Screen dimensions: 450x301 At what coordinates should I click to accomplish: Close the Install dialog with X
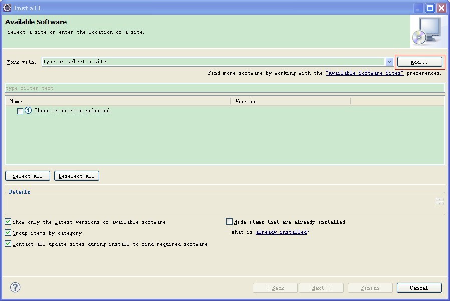[441, 8]
